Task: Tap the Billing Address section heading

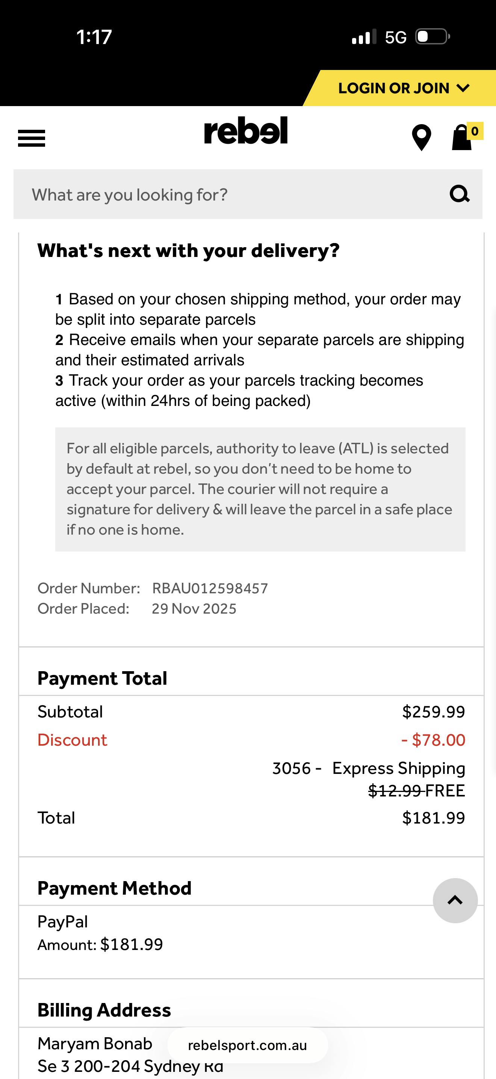Action: click(x=104, y=1010)
